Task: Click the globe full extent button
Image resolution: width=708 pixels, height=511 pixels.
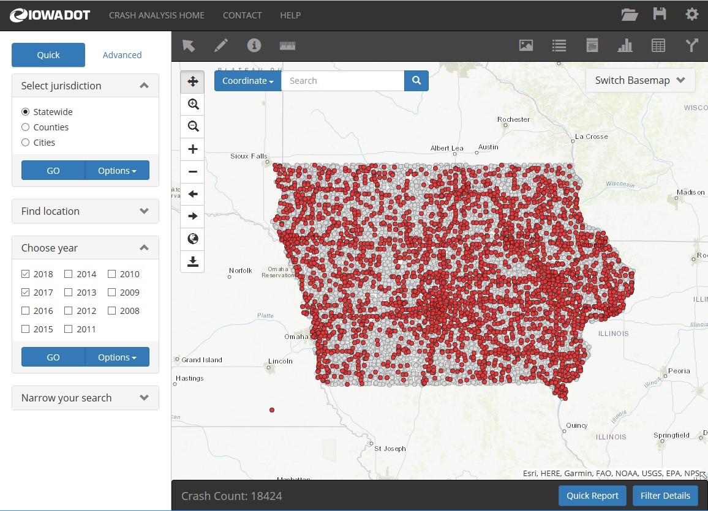Action: [x=193, y=239]
